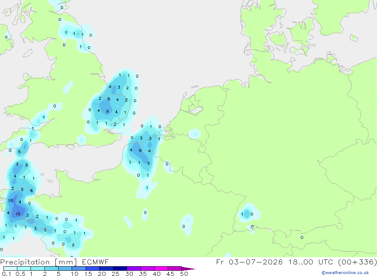The image size is (377, 276).
Task: Pick the 15–20 mm legend swatch
Action: pos(93,268)
